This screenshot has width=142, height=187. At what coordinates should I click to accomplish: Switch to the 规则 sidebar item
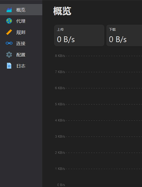tap(21, 32)
